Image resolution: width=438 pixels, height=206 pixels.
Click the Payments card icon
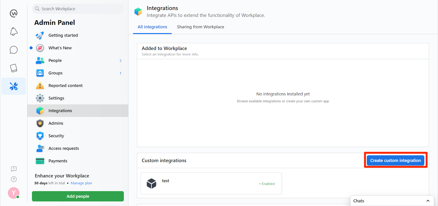tap(40, 161)
